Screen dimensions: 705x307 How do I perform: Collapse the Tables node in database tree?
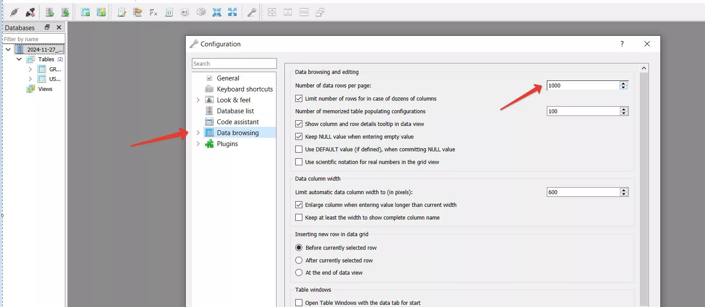pyautogui.click(x=19, y=59)
